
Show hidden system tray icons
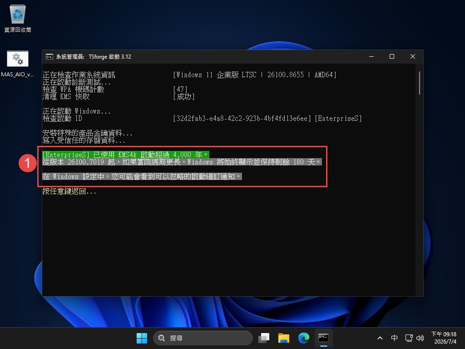[x=380, y=338]
